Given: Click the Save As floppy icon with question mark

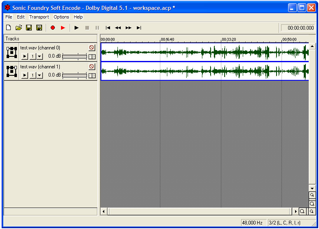Looking at the screenshot, I should coord(39,28).
